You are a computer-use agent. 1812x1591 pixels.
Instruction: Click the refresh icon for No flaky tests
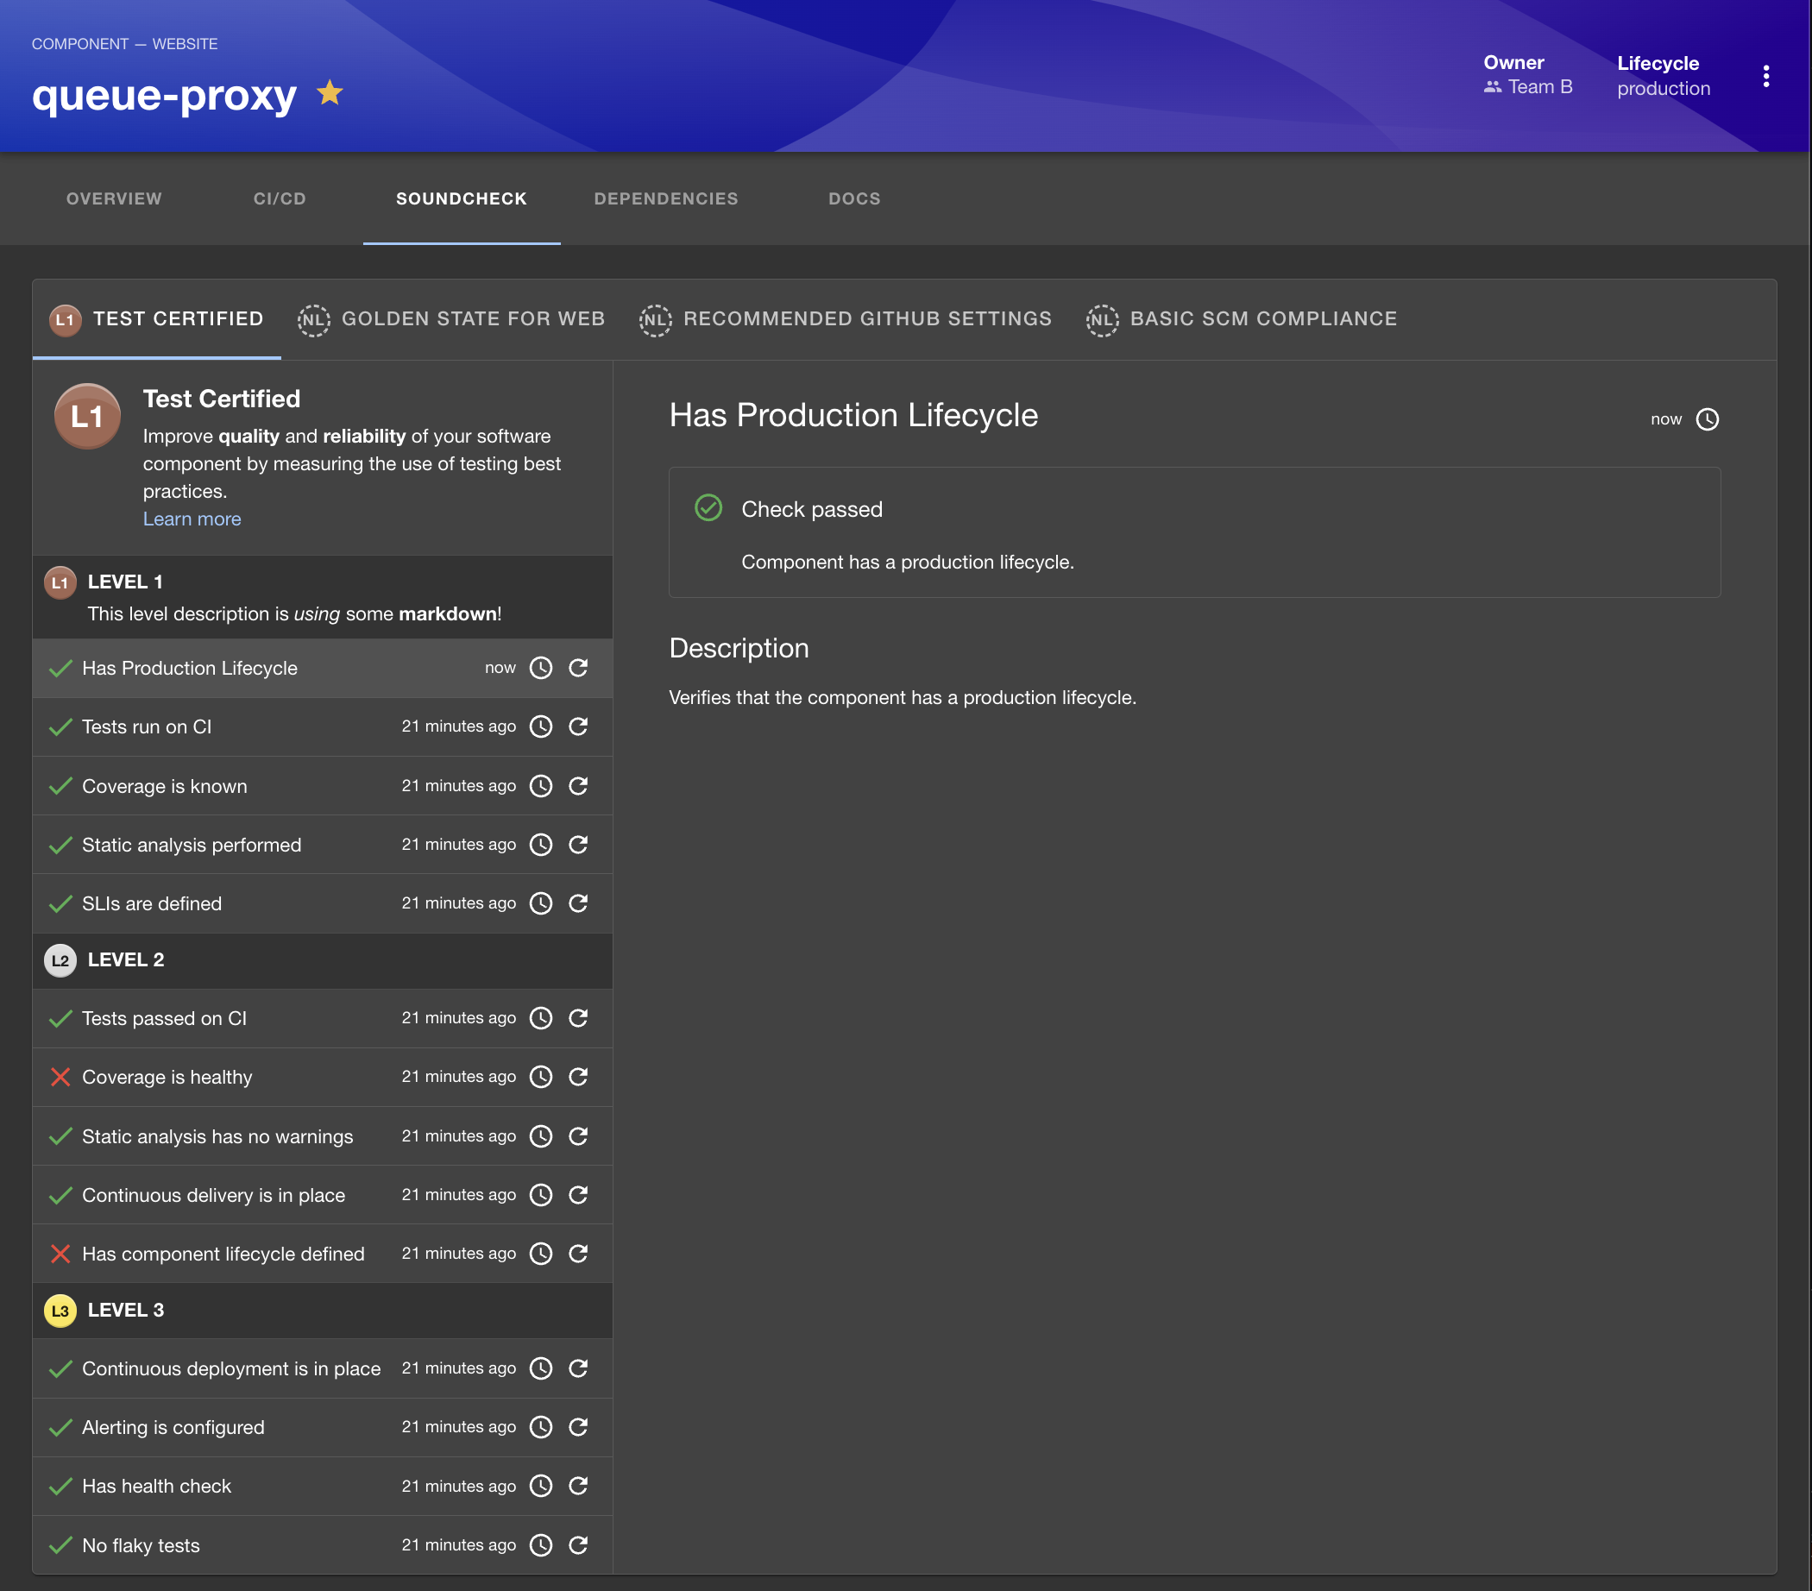click(579, 1544)
